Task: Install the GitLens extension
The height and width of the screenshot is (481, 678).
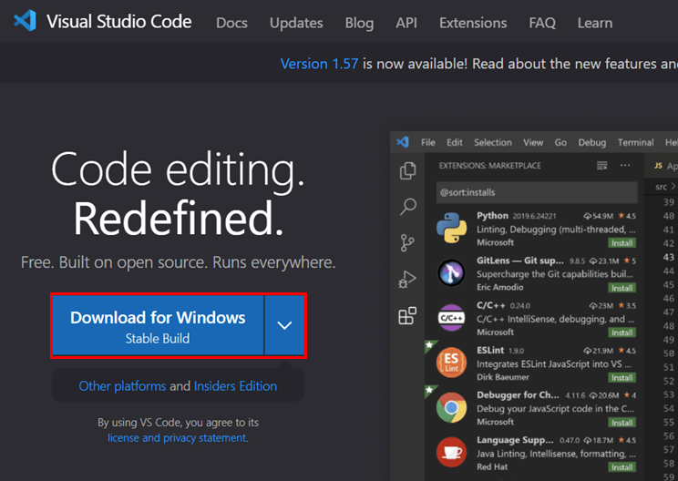Action: coord(621,288)
